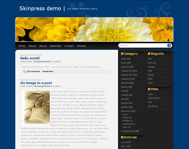Open the themes navigation item
Viewport: 189px width, 149px height.
point(81,46)
